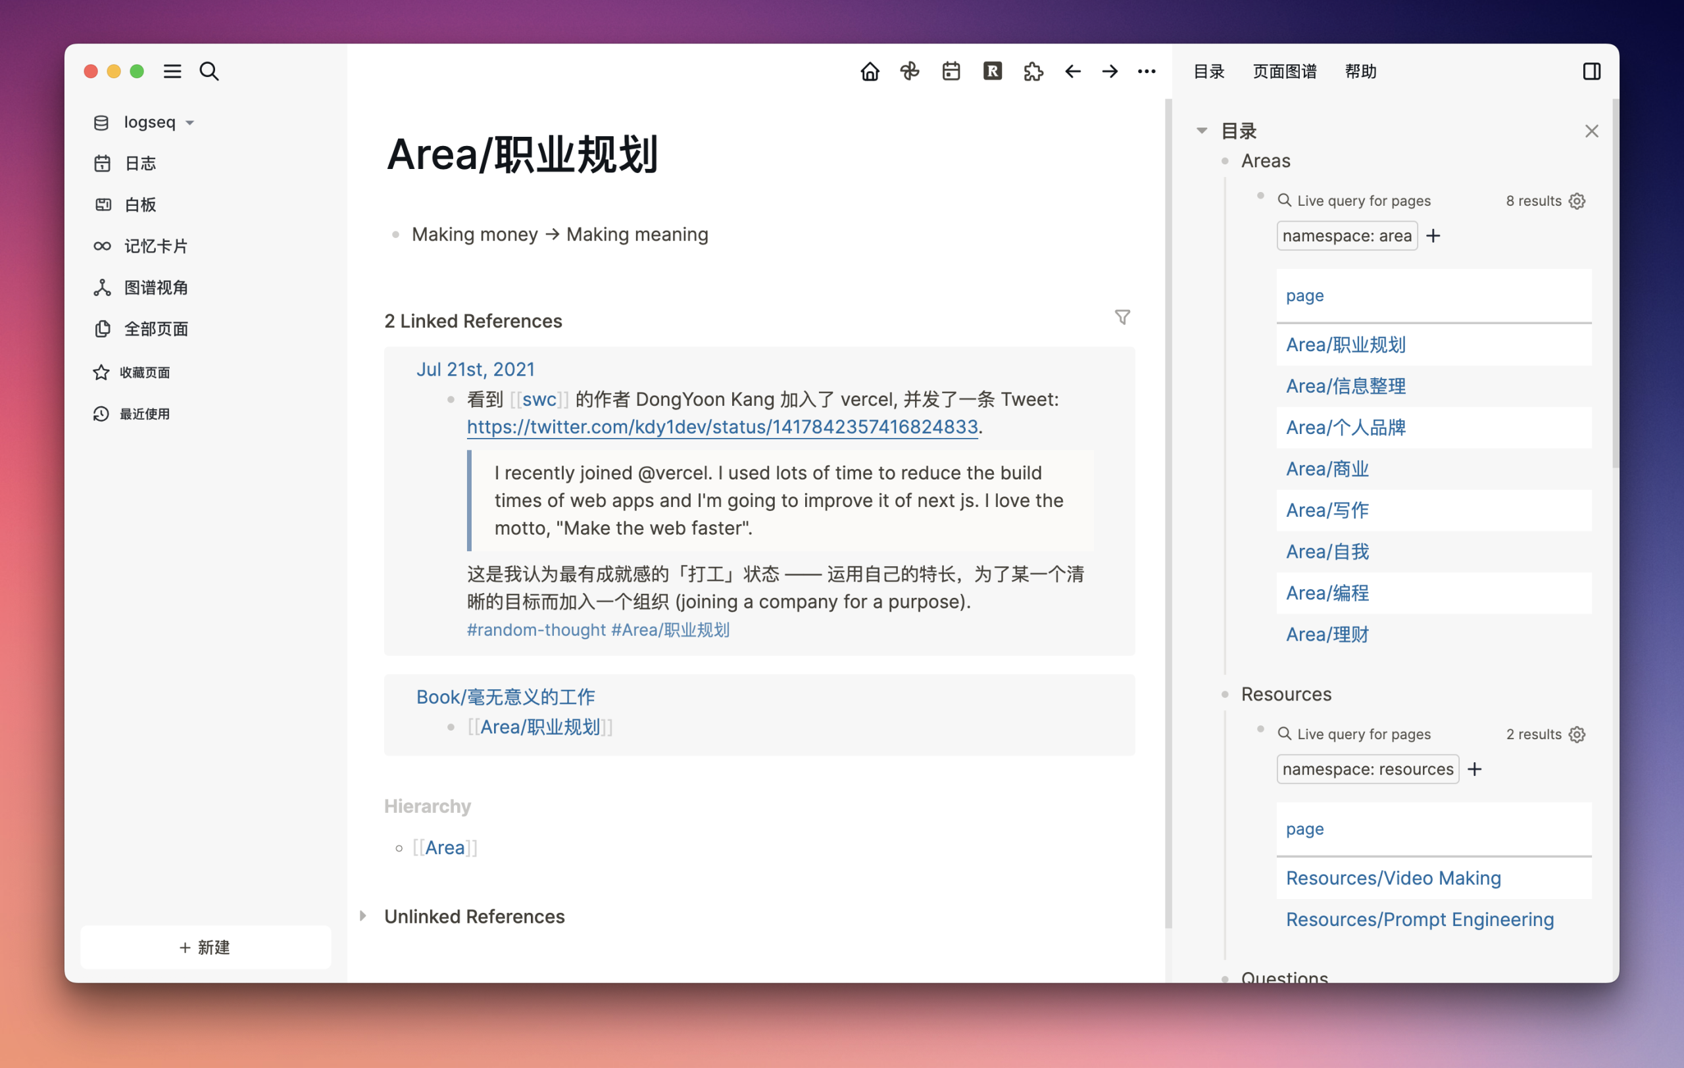Open the three-dot more menu

(x=1146, y=71)
